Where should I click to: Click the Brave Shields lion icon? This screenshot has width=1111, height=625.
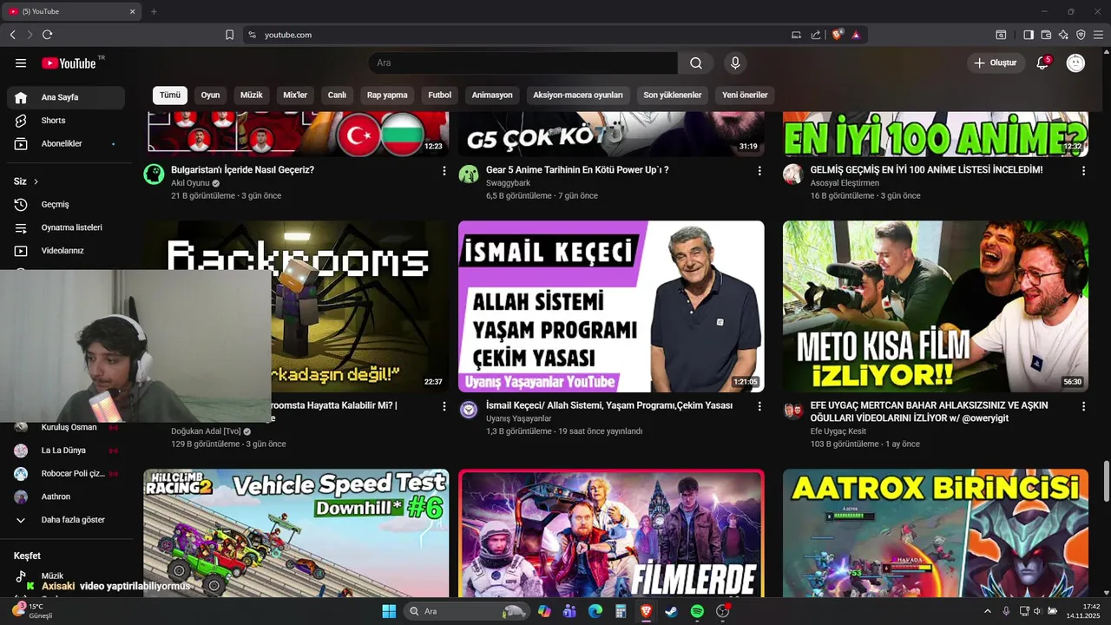click(x=838, y=35)
